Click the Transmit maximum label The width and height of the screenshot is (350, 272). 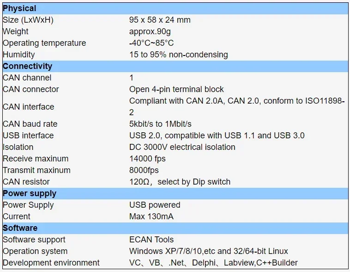(x=36, y=170)
